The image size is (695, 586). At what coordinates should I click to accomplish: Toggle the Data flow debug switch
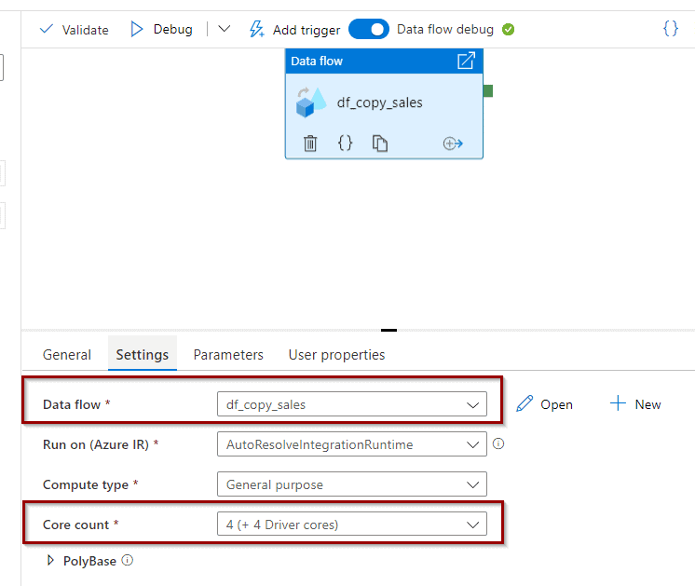coord(369,29)
